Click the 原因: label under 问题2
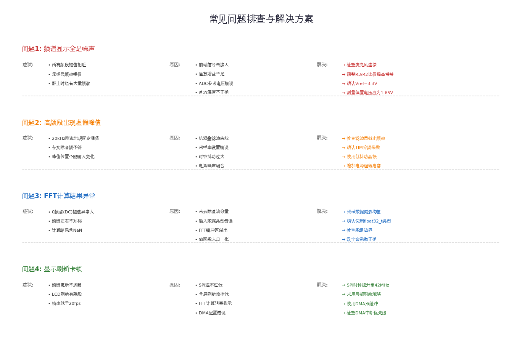The height and width of the screenshot is (338, 522). [x=175, y=138]
